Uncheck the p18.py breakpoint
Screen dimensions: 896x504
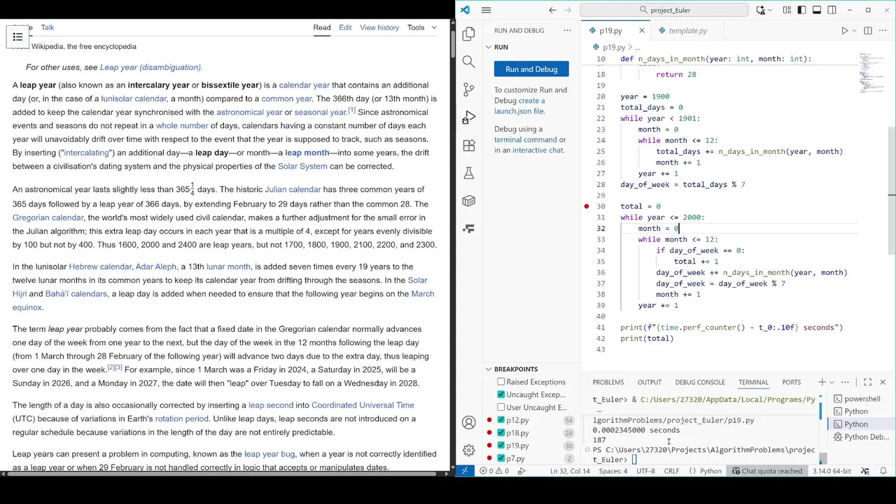coord(501,433)
